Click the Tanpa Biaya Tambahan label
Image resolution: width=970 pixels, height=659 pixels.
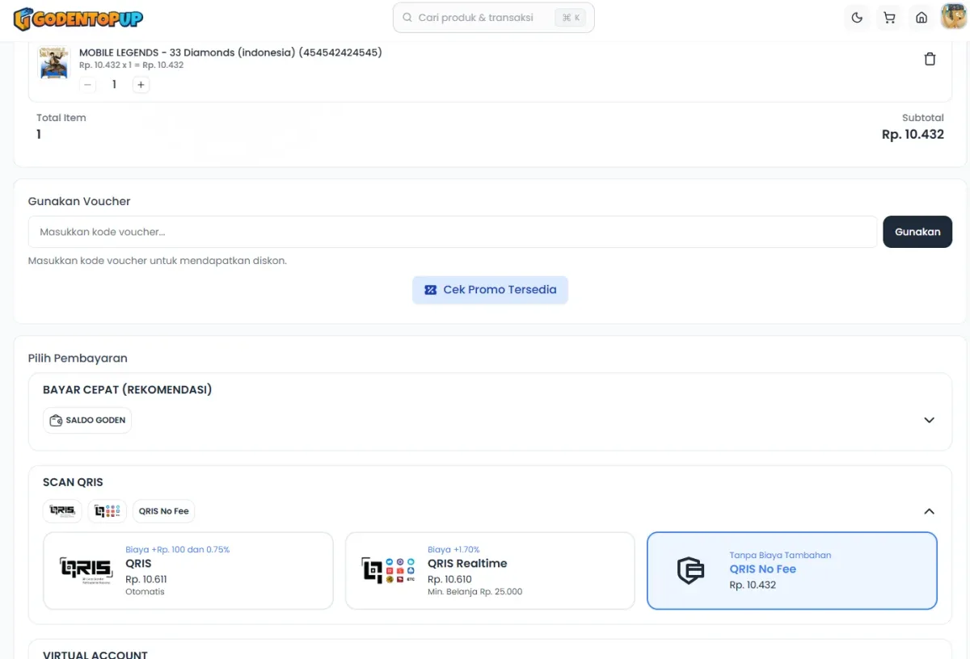point(780,556)
